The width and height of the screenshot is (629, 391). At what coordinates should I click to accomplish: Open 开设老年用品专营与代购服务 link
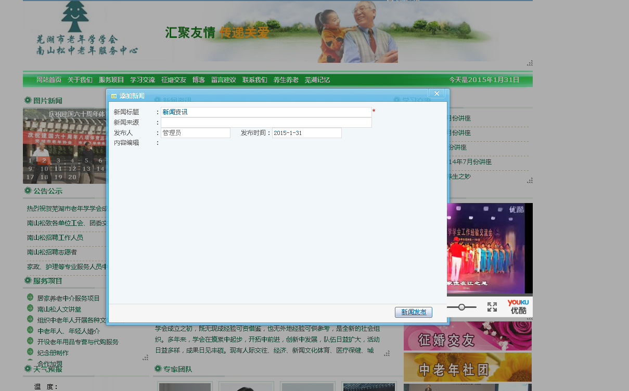click(x=78, y=342)
